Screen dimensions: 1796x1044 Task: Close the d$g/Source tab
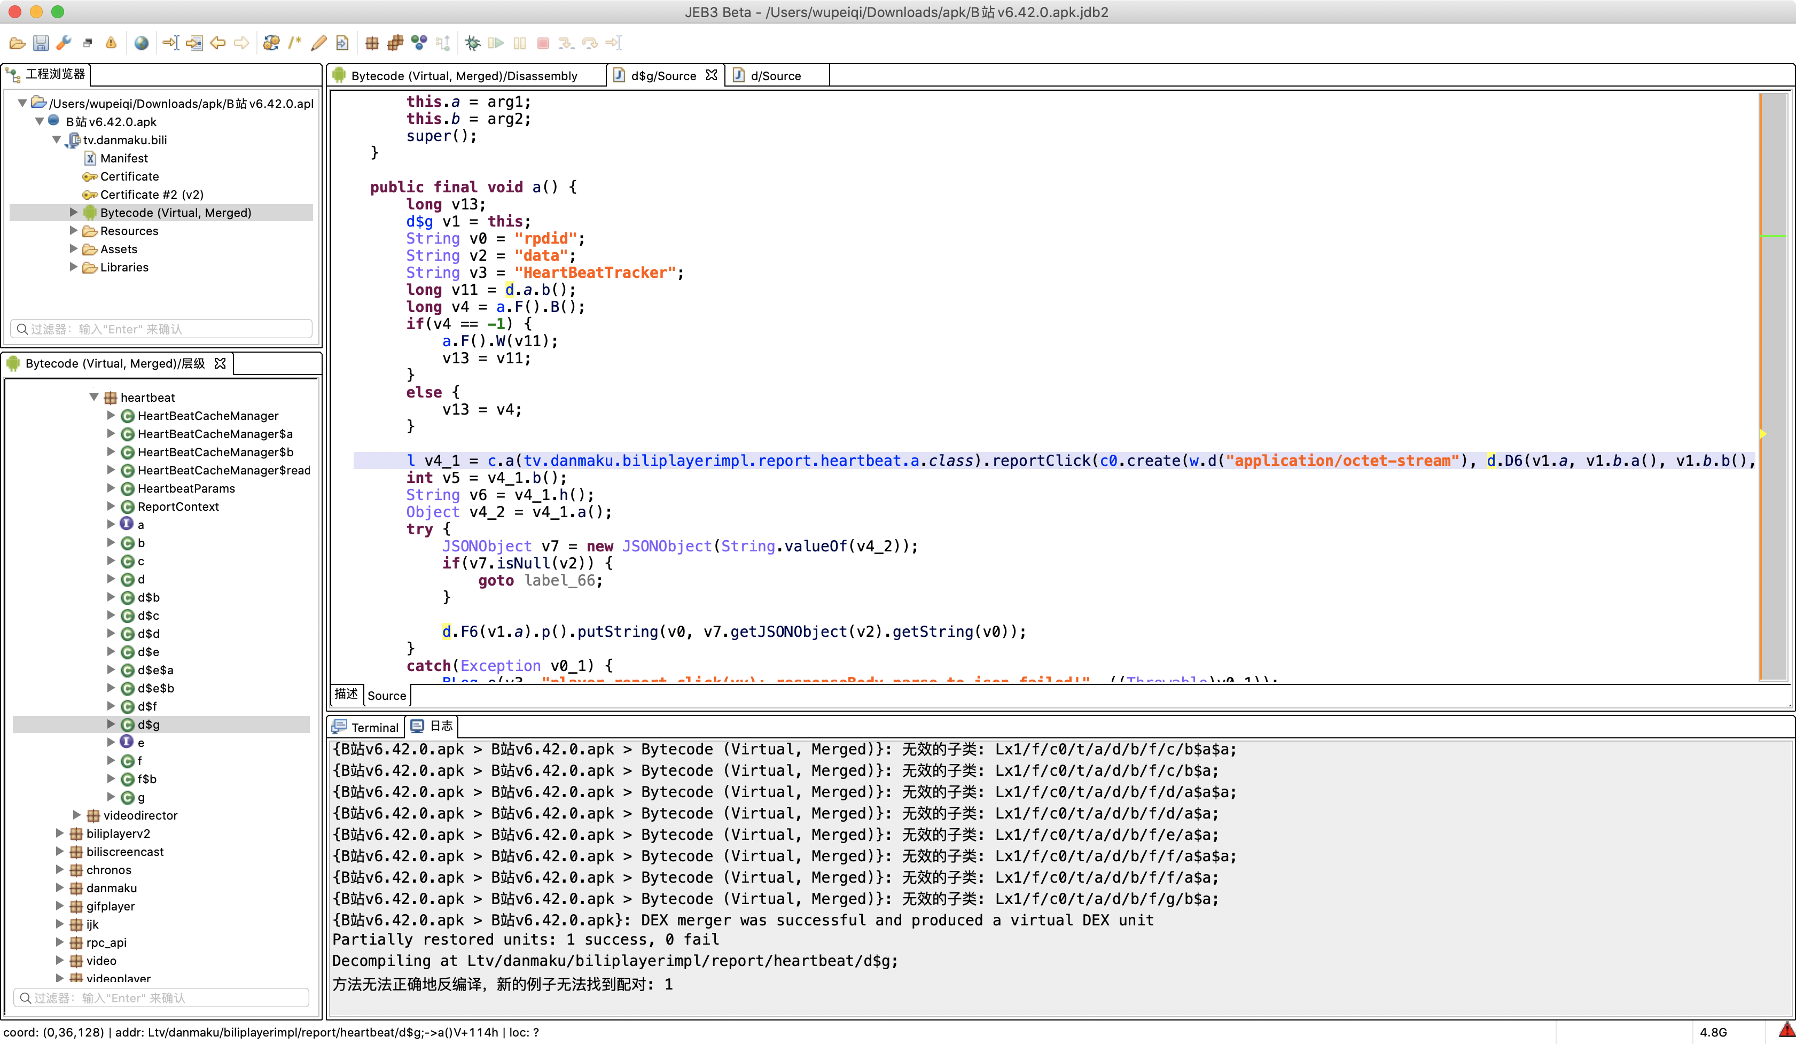(711, 75)
